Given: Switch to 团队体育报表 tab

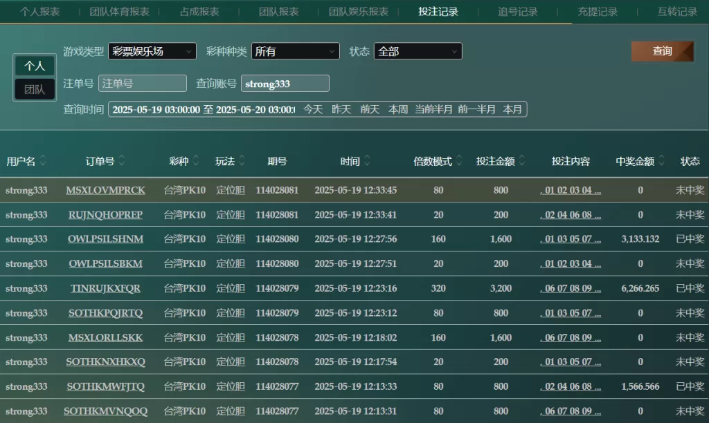Looking at the screenshot, I should pyautogui.click(x=119, y=12).
